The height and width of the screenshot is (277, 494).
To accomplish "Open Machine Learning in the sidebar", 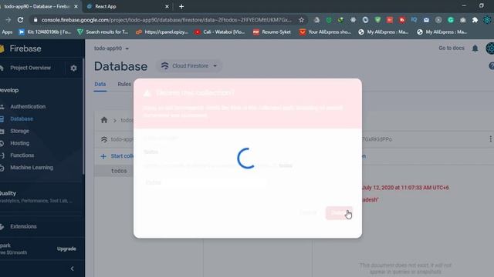I will click(x=32, y=168).
